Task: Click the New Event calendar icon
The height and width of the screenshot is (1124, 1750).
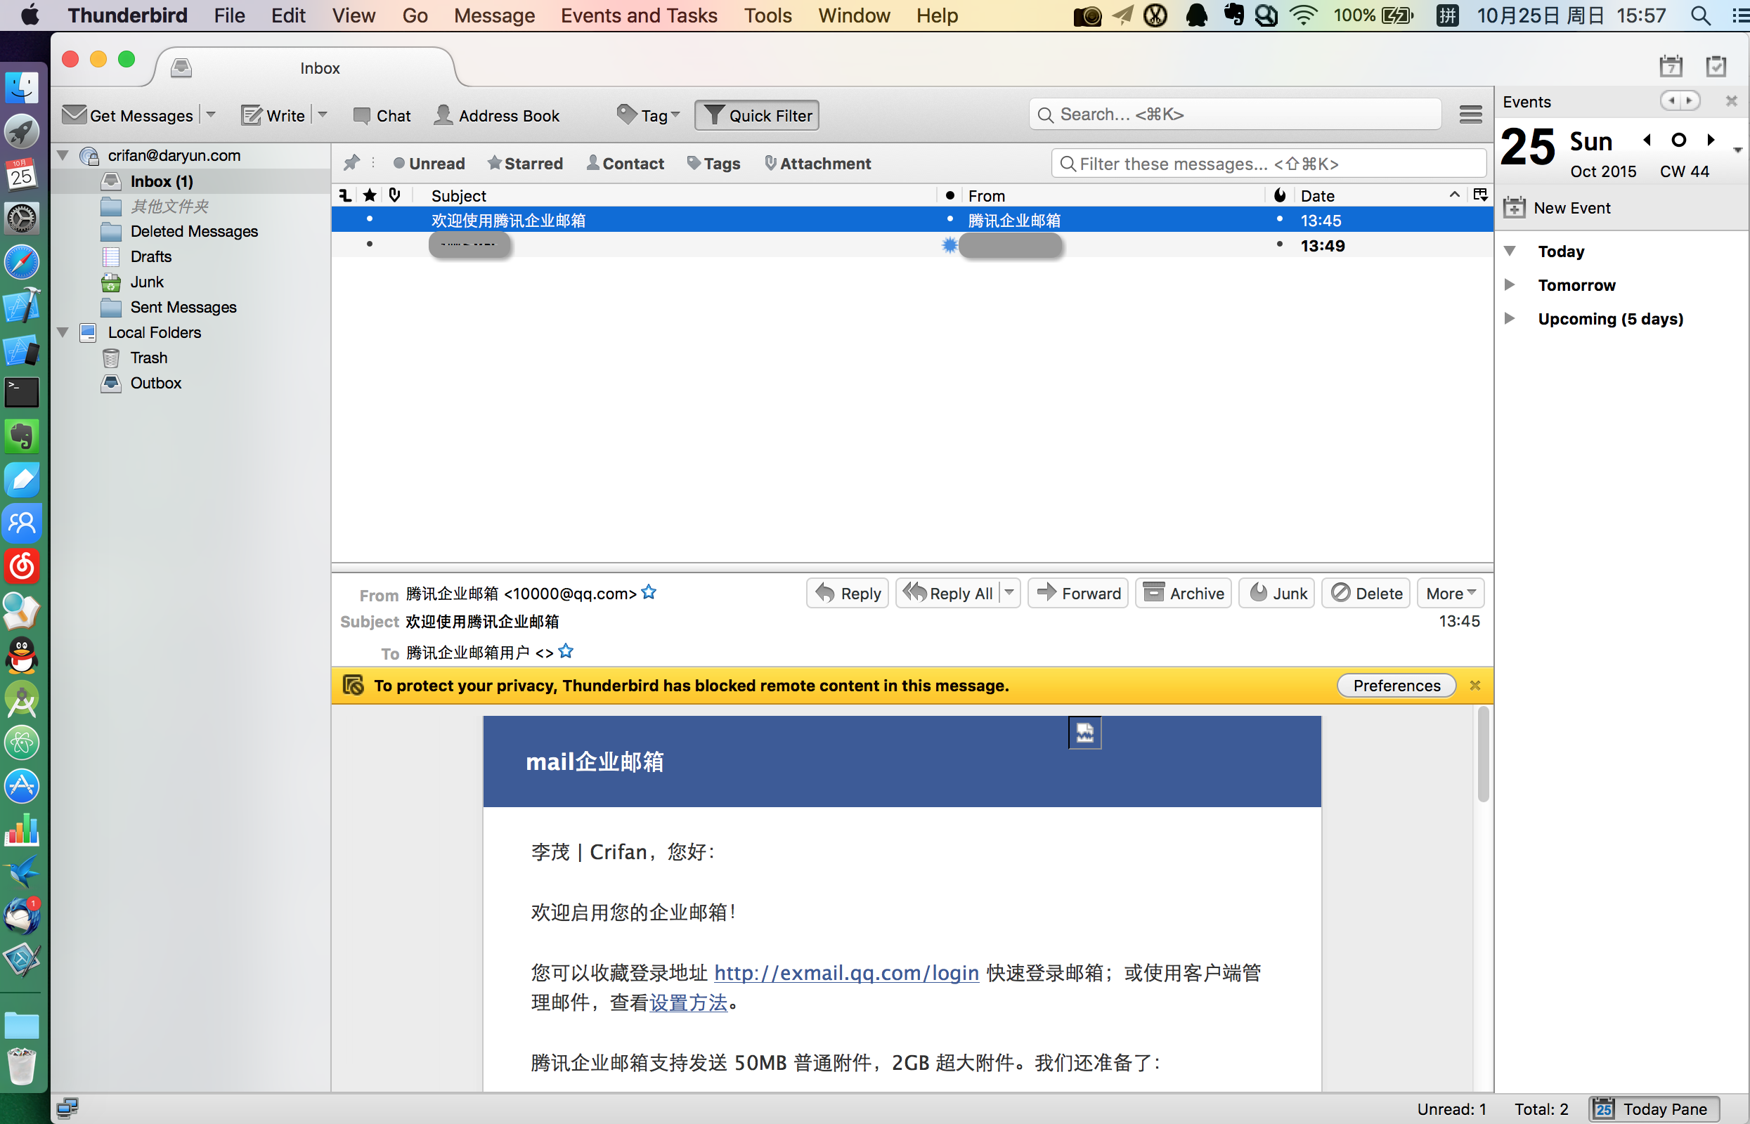Action: pos(1514,208)
